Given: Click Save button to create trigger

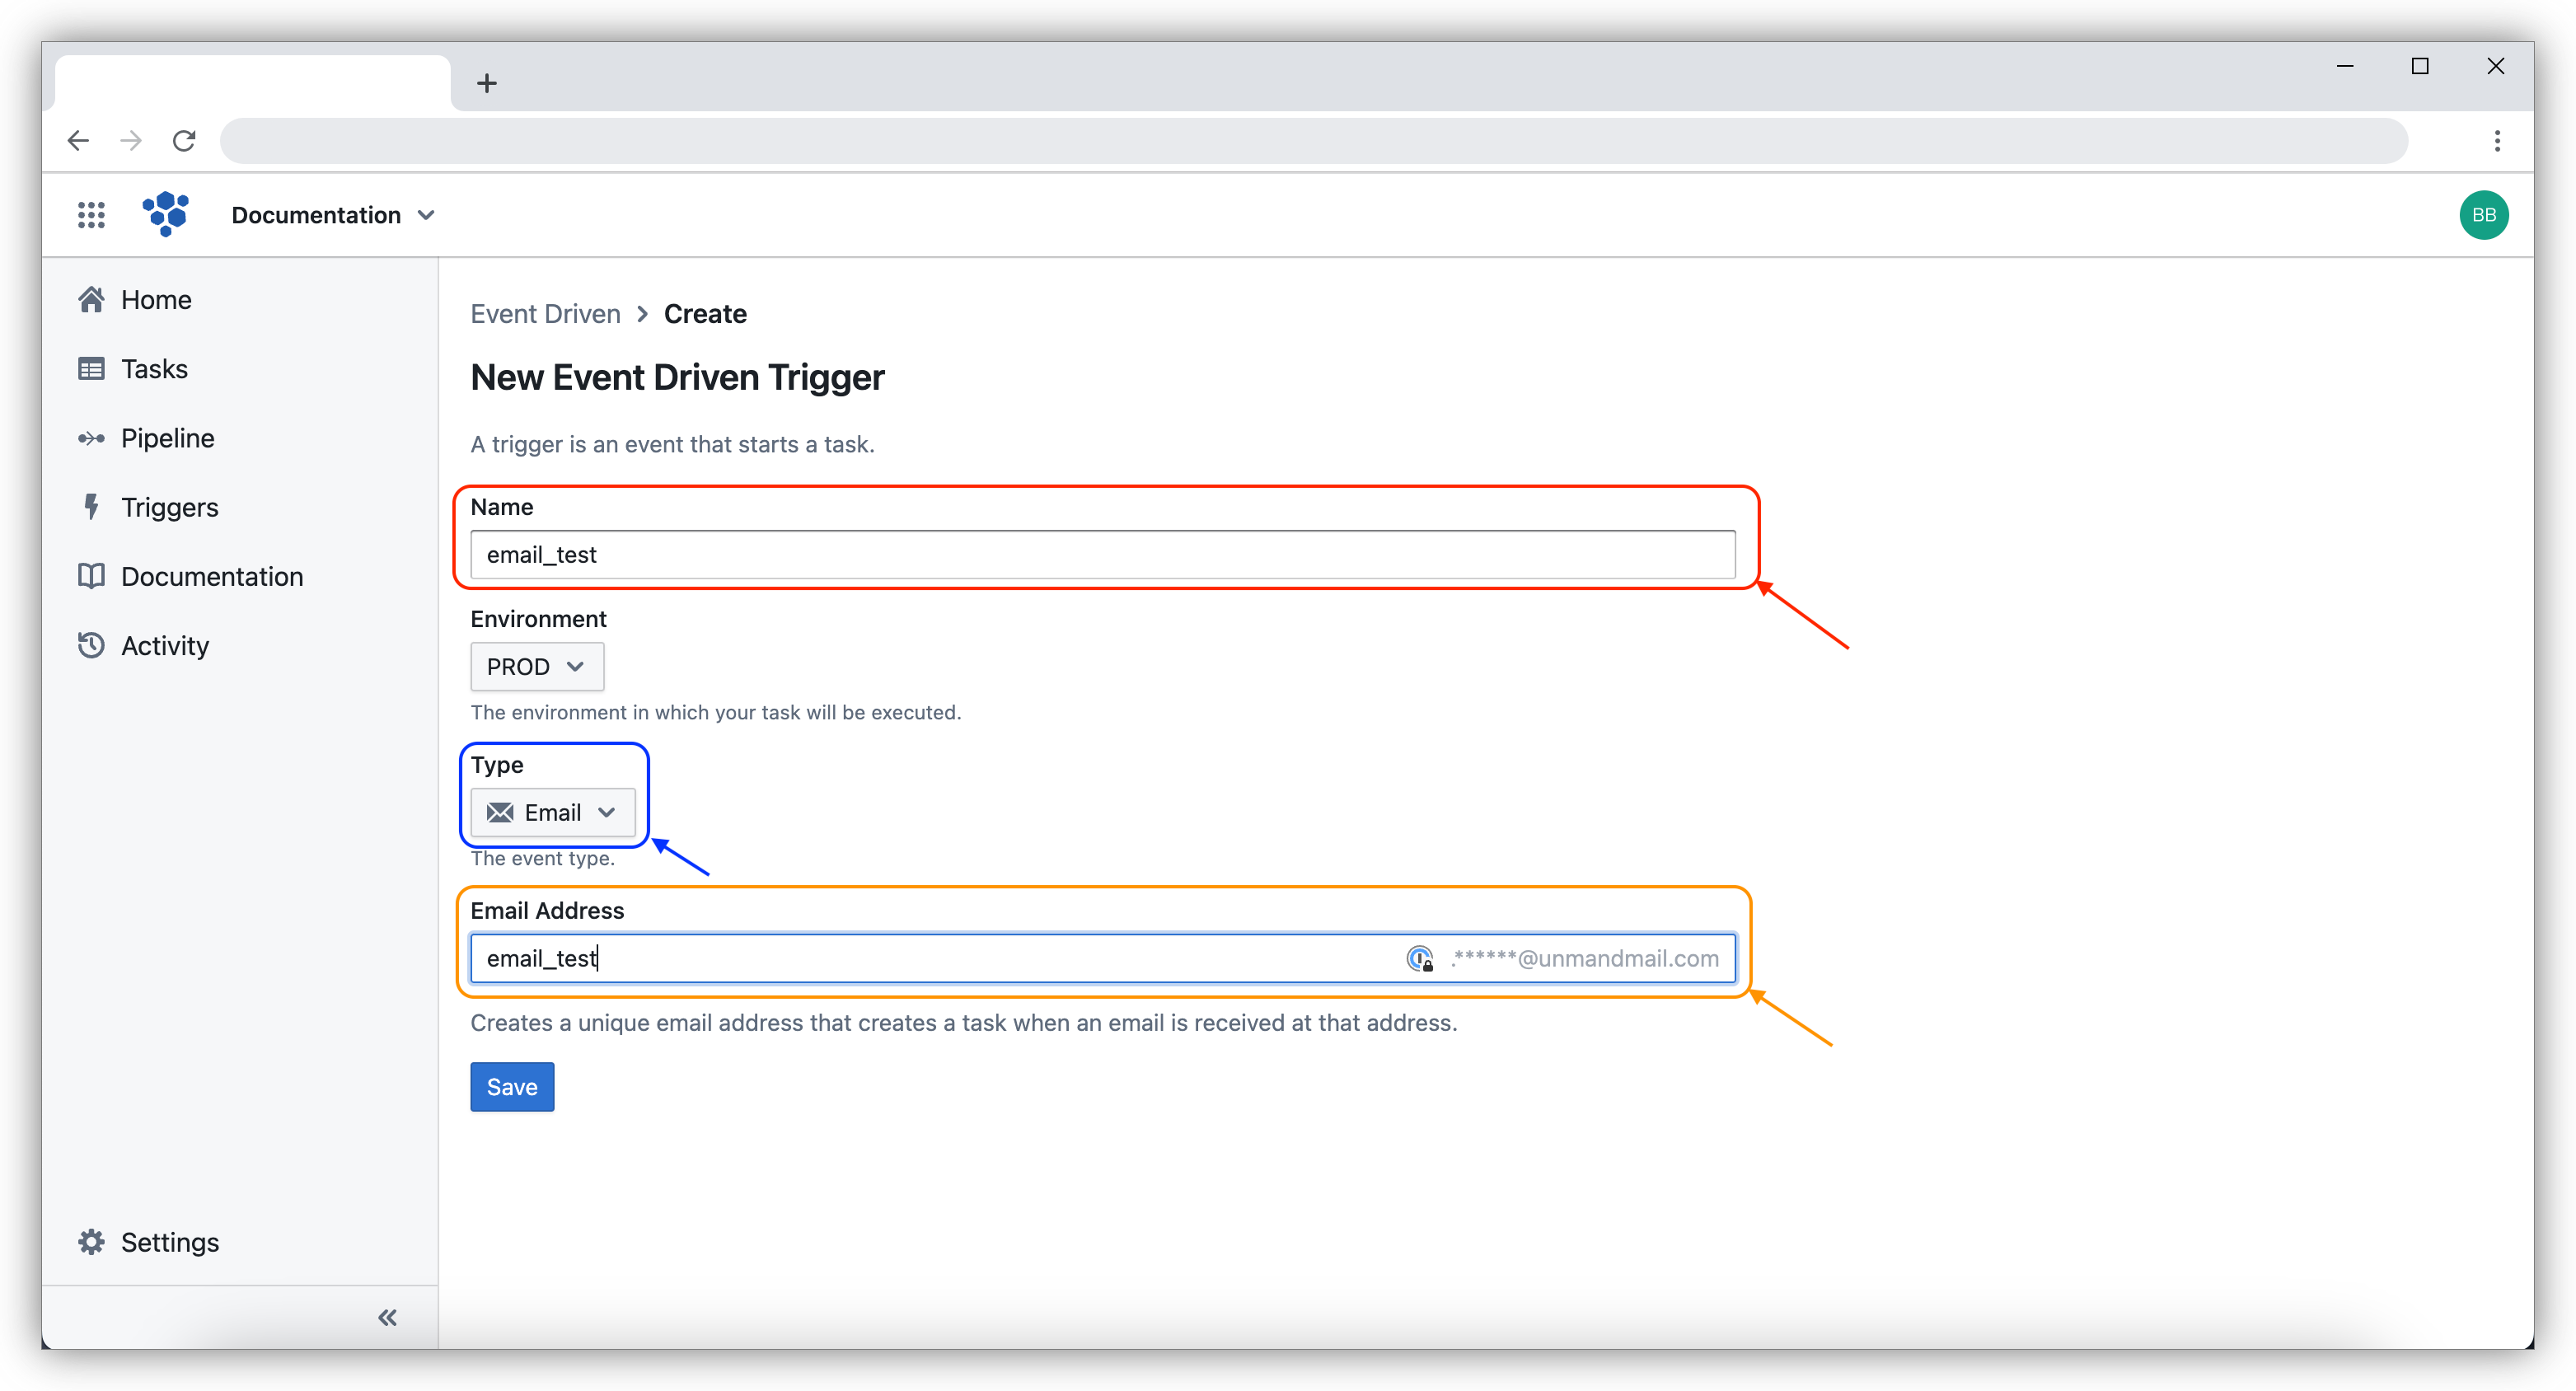Looking at the screenshot, I should click(x=510, y=1086).
